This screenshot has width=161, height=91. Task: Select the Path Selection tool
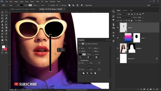pyautogui.click(x=2, y=37)
